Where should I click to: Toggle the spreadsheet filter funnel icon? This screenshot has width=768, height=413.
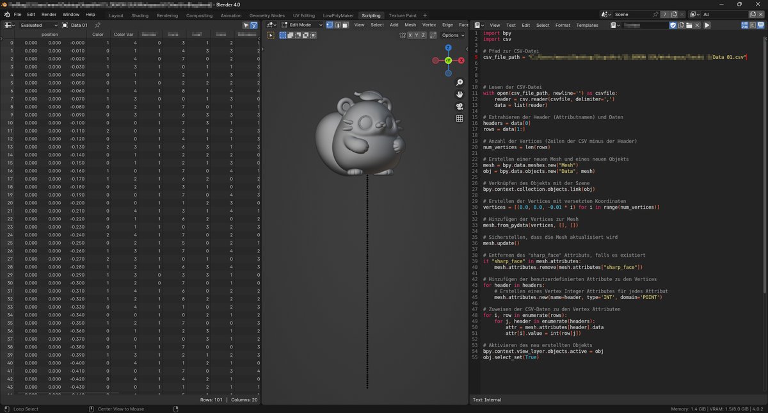click(x=254, y=25)
